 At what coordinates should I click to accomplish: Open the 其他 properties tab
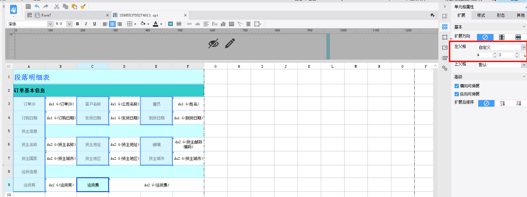click(x=521, y=15)
